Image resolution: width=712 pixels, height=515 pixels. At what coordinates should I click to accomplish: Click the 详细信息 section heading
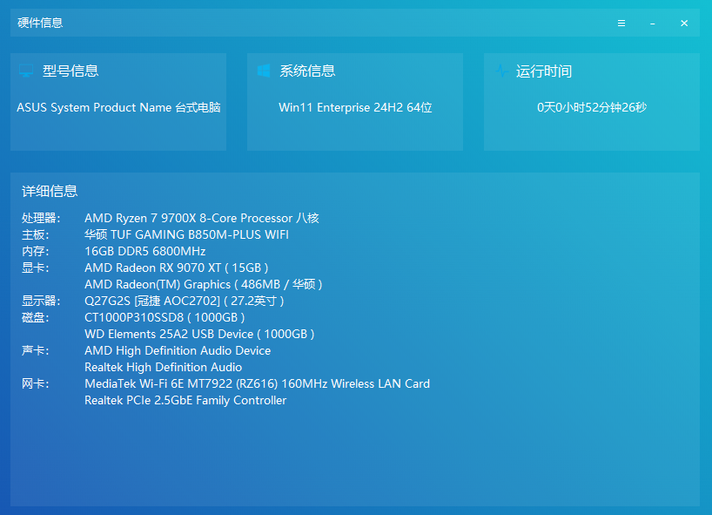coord(50,191)
